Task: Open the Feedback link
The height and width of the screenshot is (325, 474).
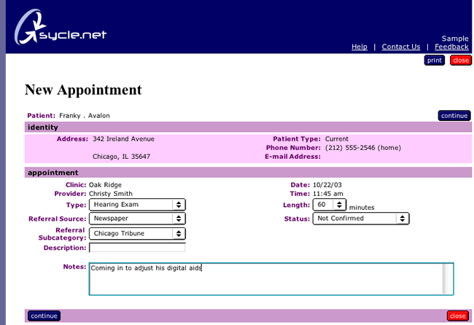Action: point(451,47)
